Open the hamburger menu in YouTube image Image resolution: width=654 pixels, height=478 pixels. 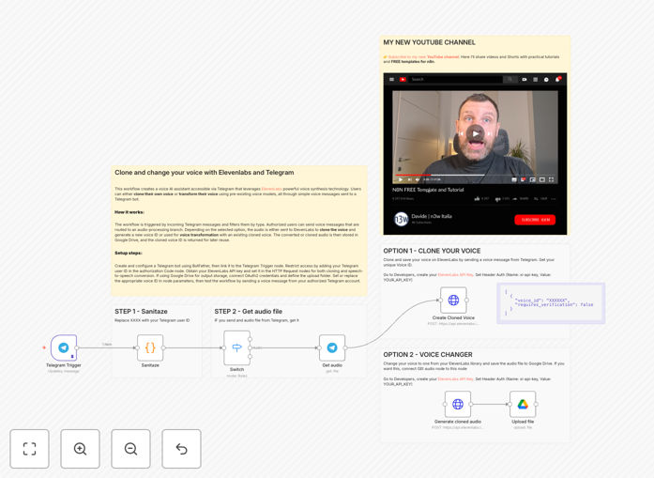[x=391, y=79]
